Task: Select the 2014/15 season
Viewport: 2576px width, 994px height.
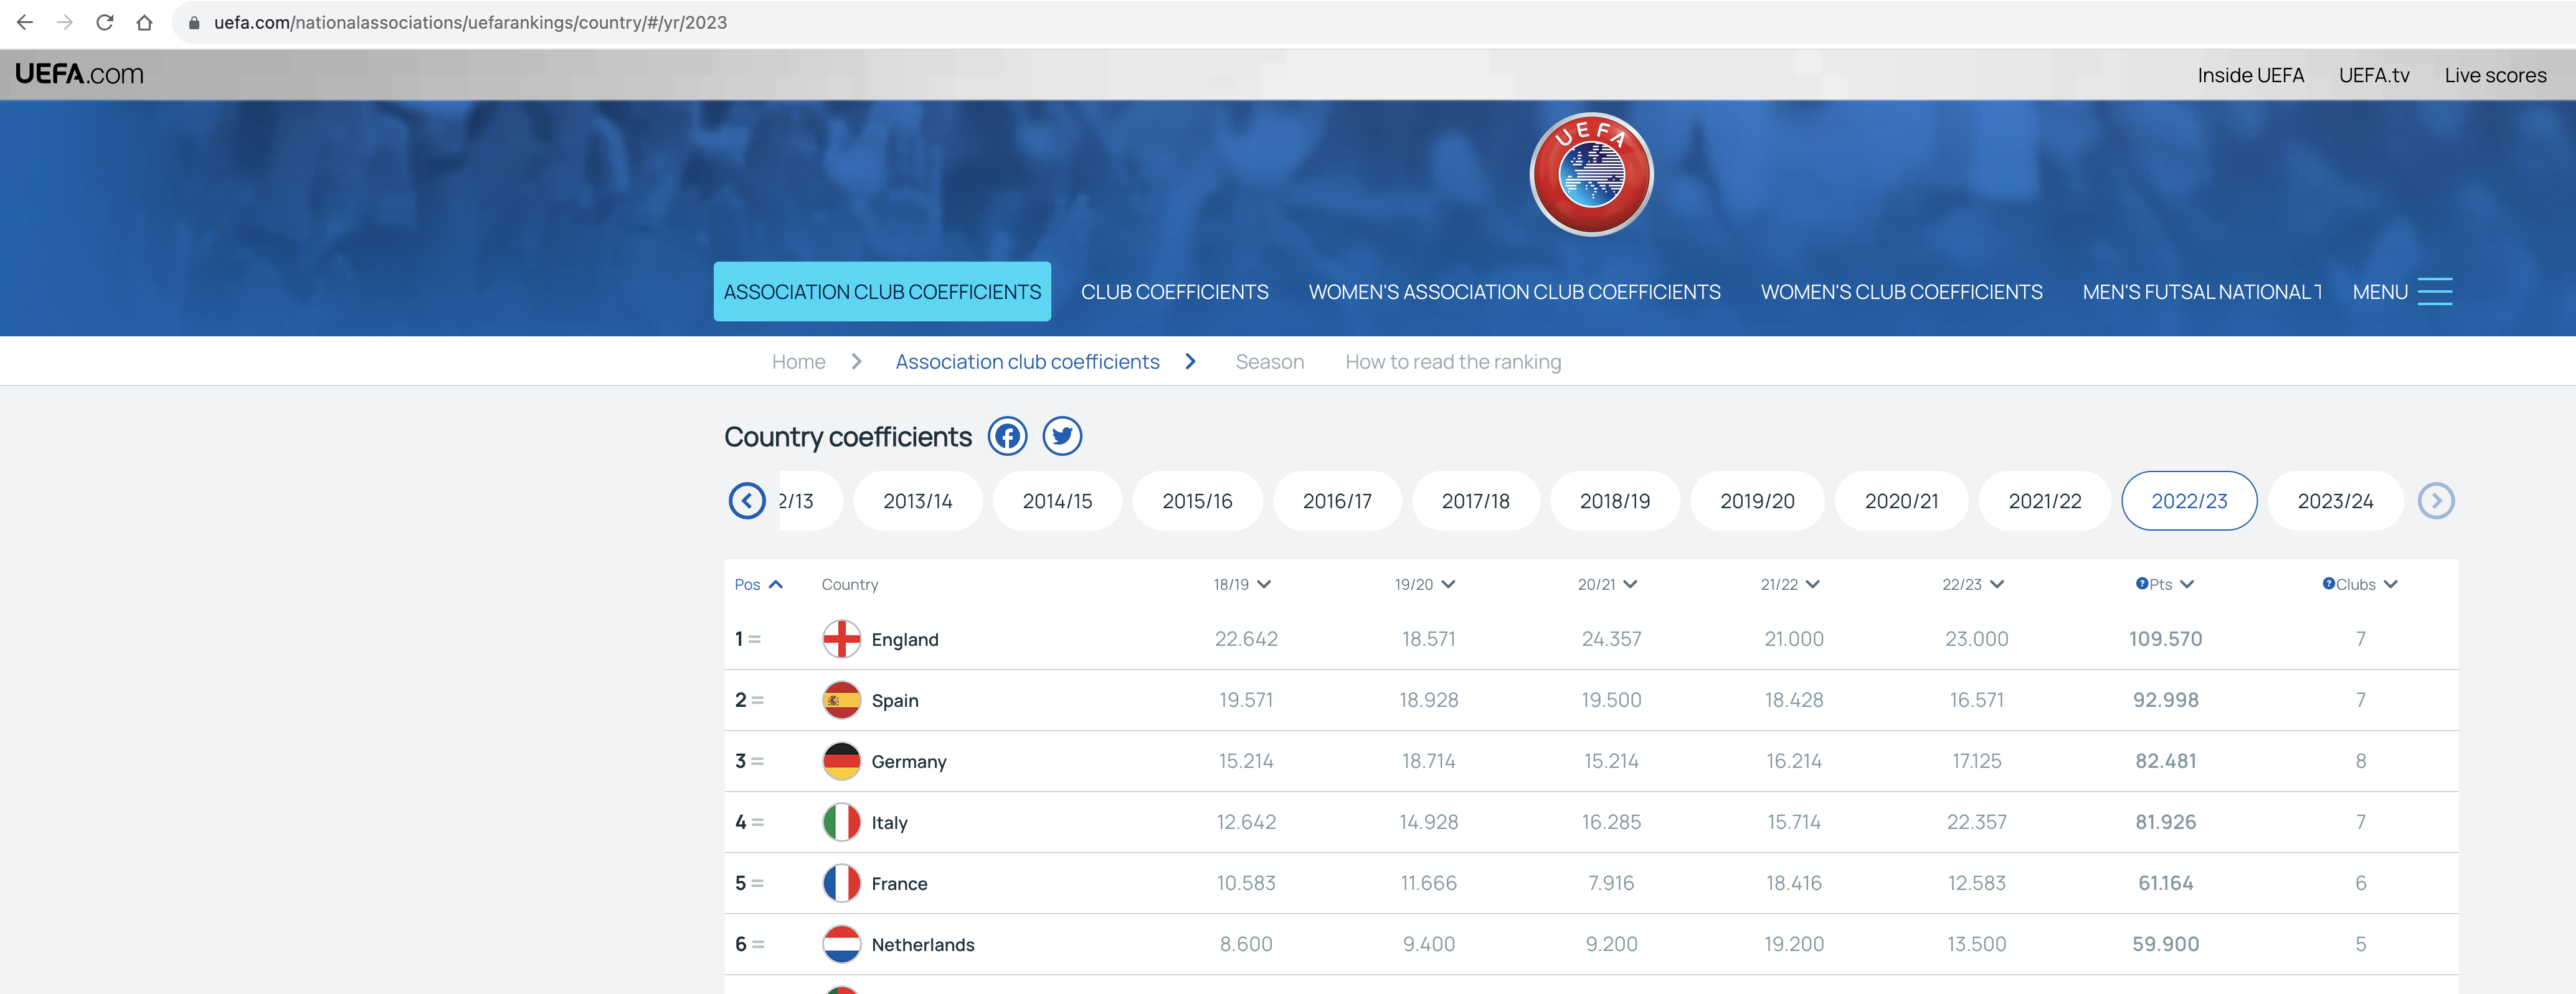Action: (x=1057, y=501)
